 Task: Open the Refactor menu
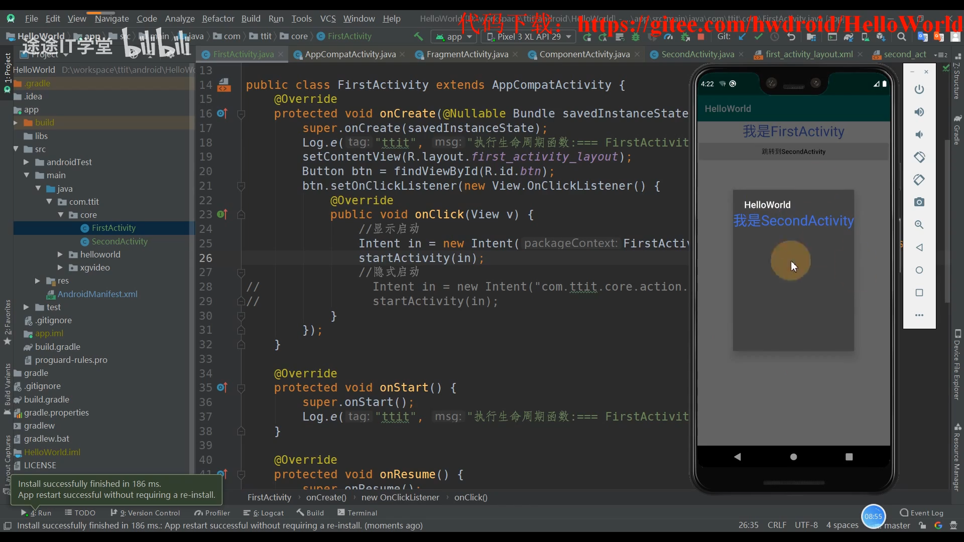(218, 19)
